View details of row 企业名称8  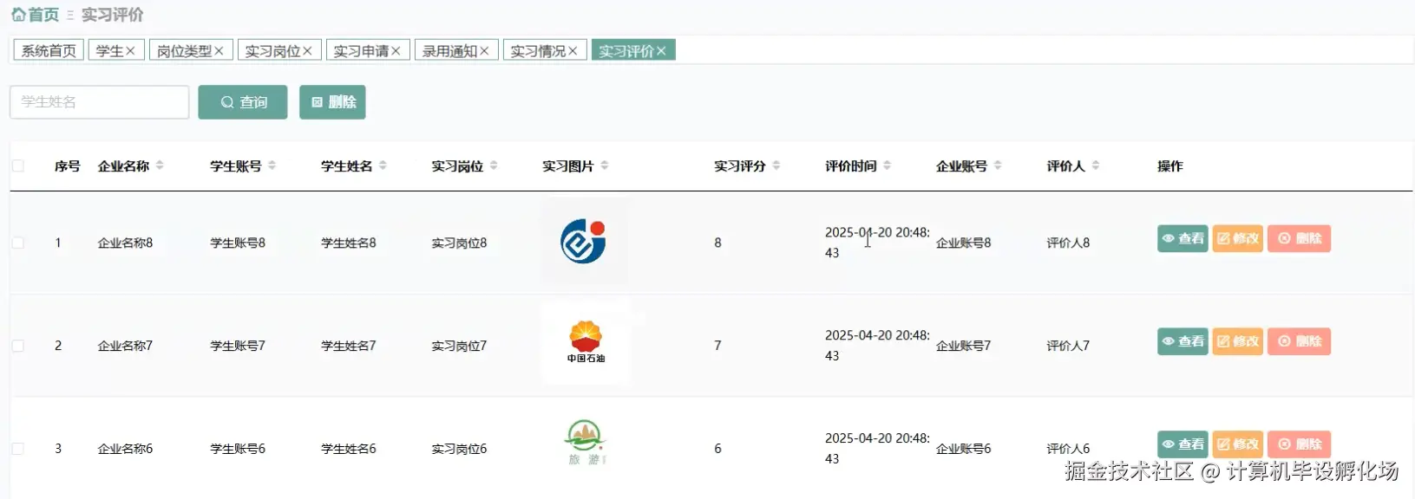click(1182, 238)
